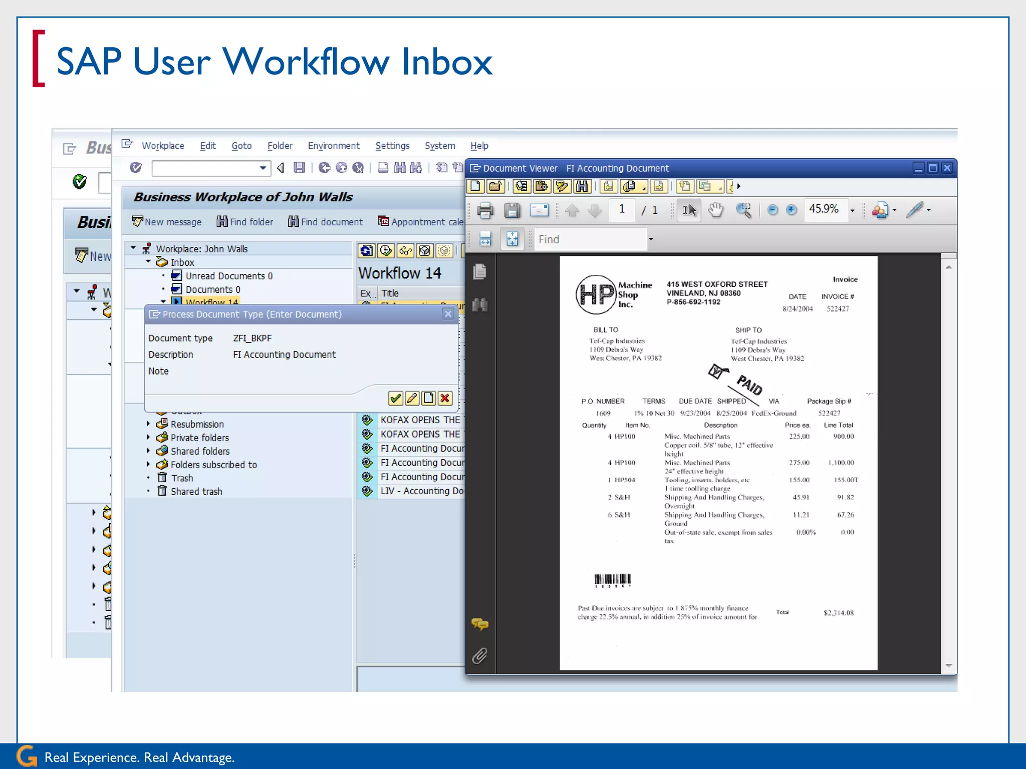This screenshot has width=1026, height=769.
Task: Select the LIV - Accounting work item row
Action: tap(412, 491)
